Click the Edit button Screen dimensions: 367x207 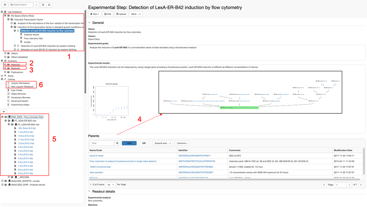107,14
